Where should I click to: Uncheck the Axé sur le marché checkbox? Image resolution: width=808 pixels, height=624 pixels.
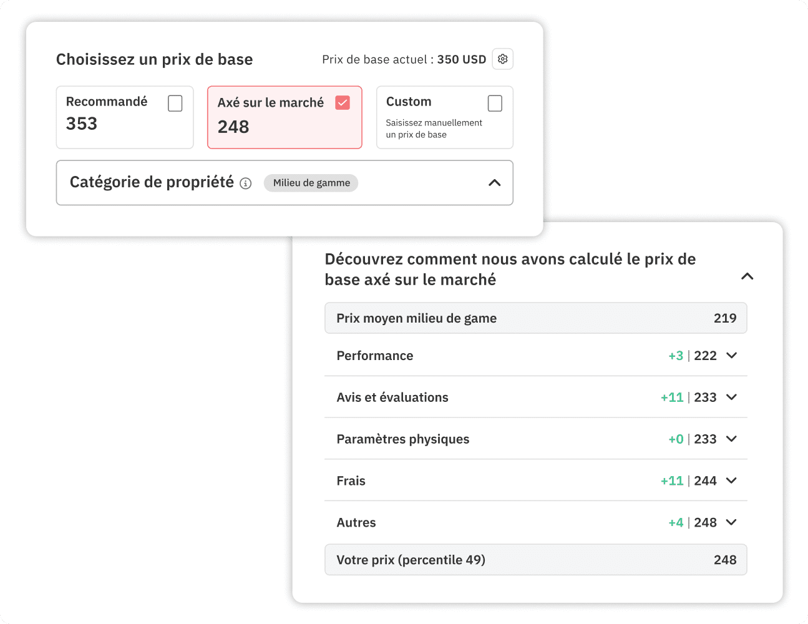tap(343, 102)
